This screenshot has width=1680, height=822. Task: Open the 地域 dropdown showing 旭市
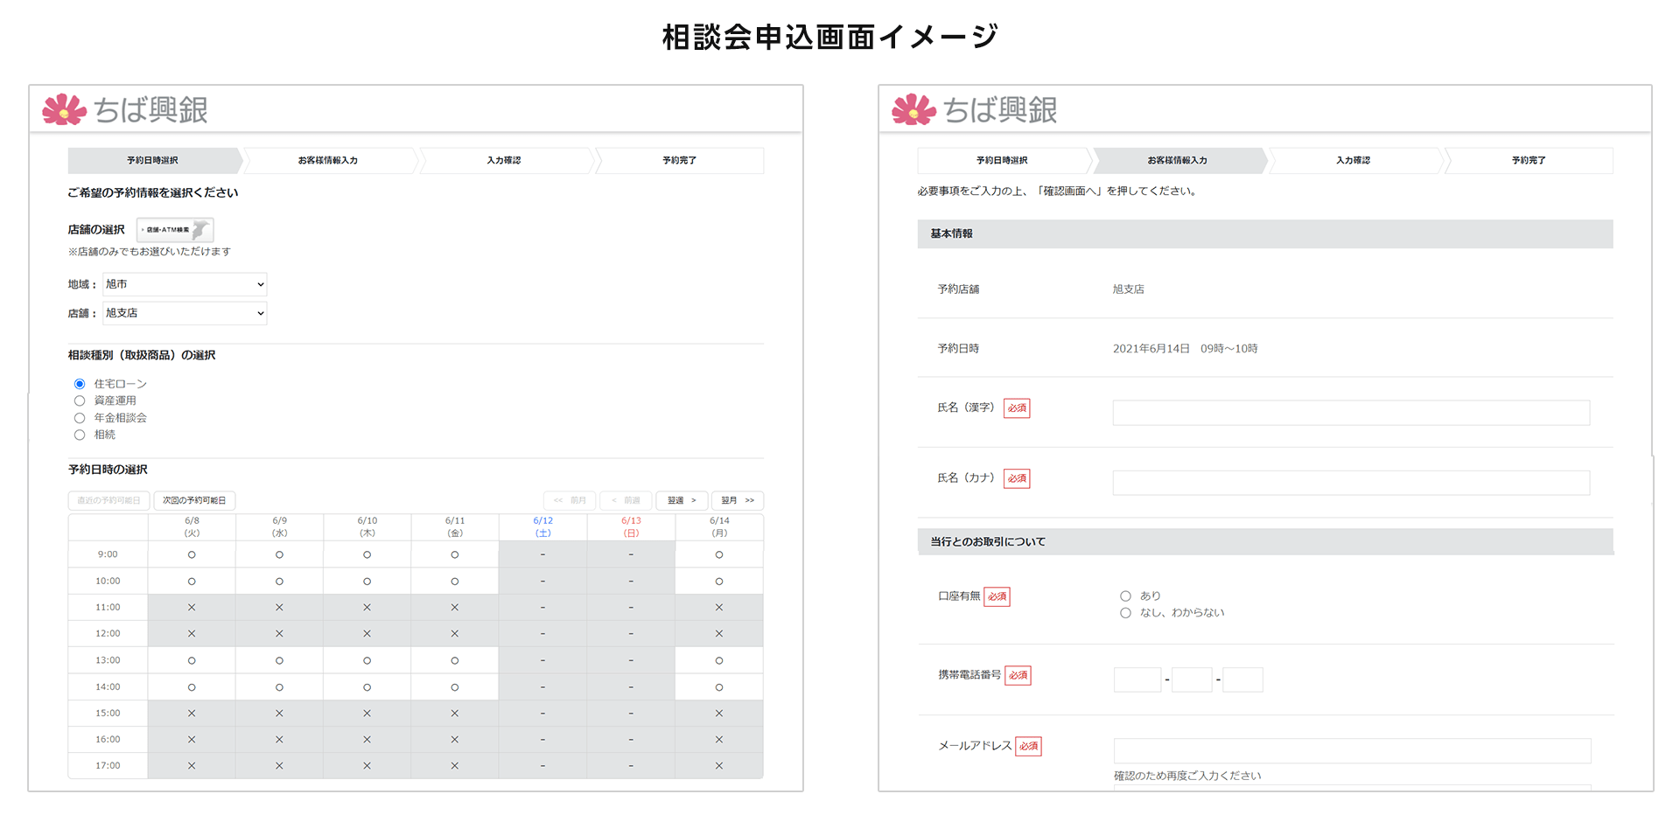point(185,284)
